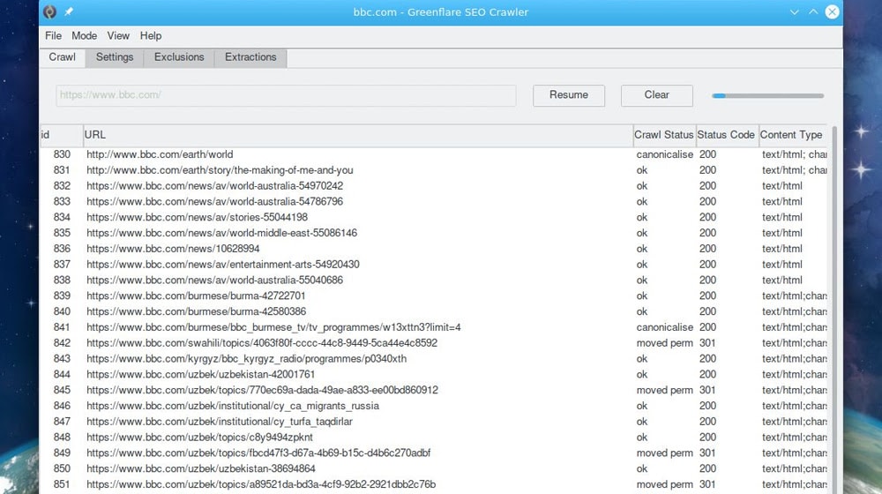The width and height of the screenshot is (882, 494).
Task: Select URL ending entertainment-arts-54920430
Action: [x=223, y=265]
